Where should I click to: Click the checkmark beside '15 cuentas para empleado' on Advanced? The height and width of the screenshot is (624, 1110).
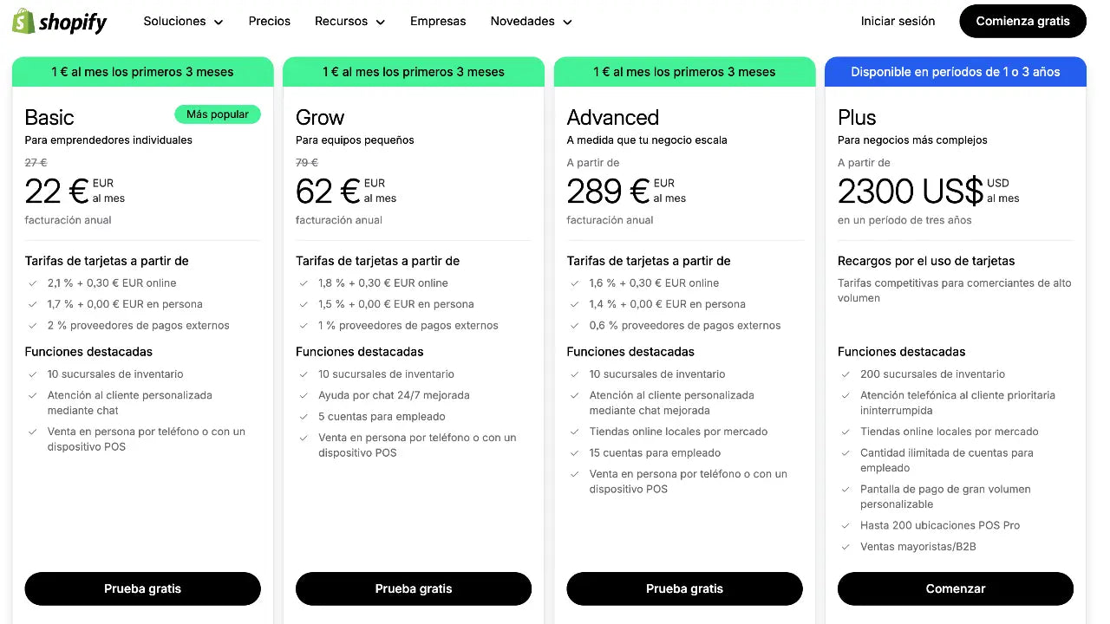coord(574,452)
